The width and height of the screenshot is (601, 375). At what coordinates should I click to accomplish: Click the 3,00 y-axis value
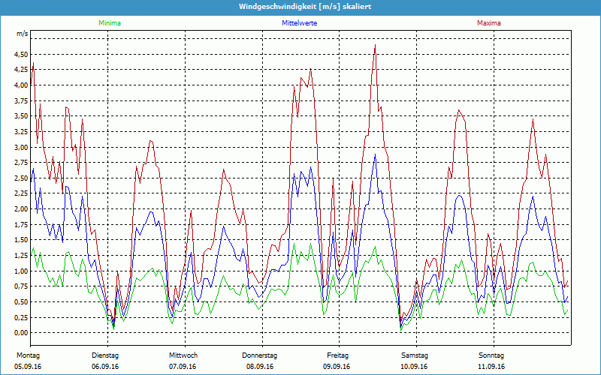click(21, 147)
